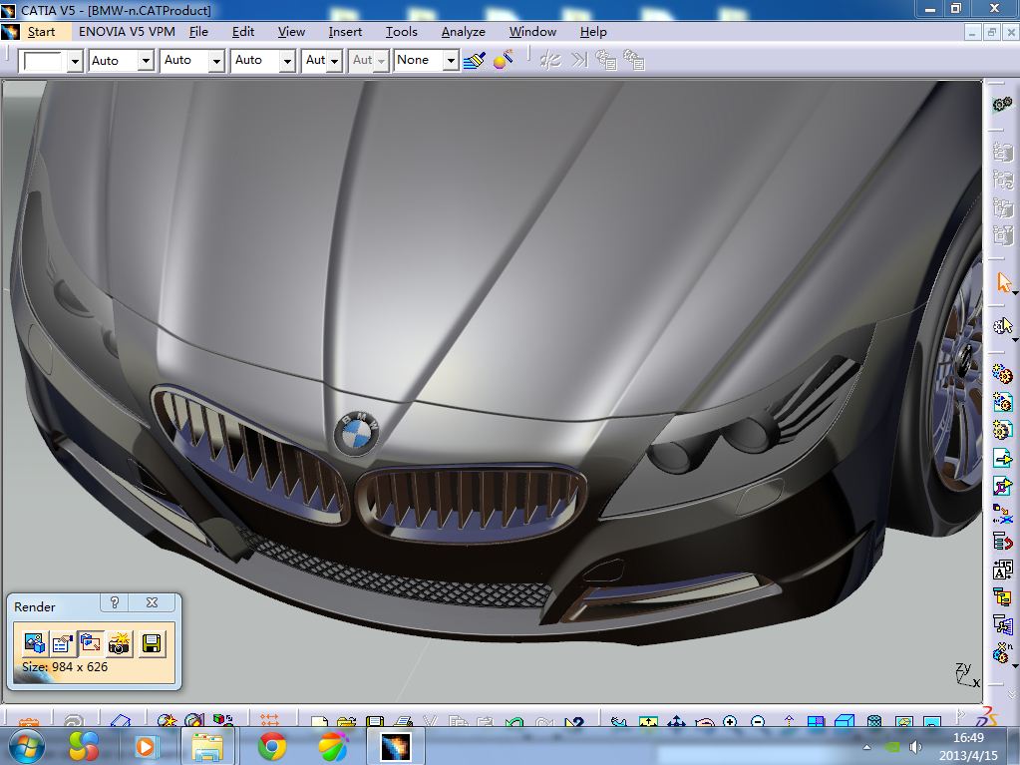Click the grayed '>>|' icon in top toolbar
1020x765 pixels.
tap(579, 61)
